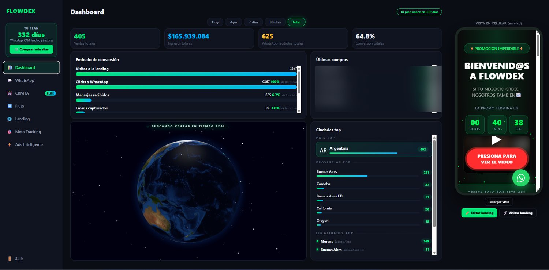The width and height of the screenshot is (549, 270).
Task: Click the link icon on Visitar landing
Action: coord(505,213)
